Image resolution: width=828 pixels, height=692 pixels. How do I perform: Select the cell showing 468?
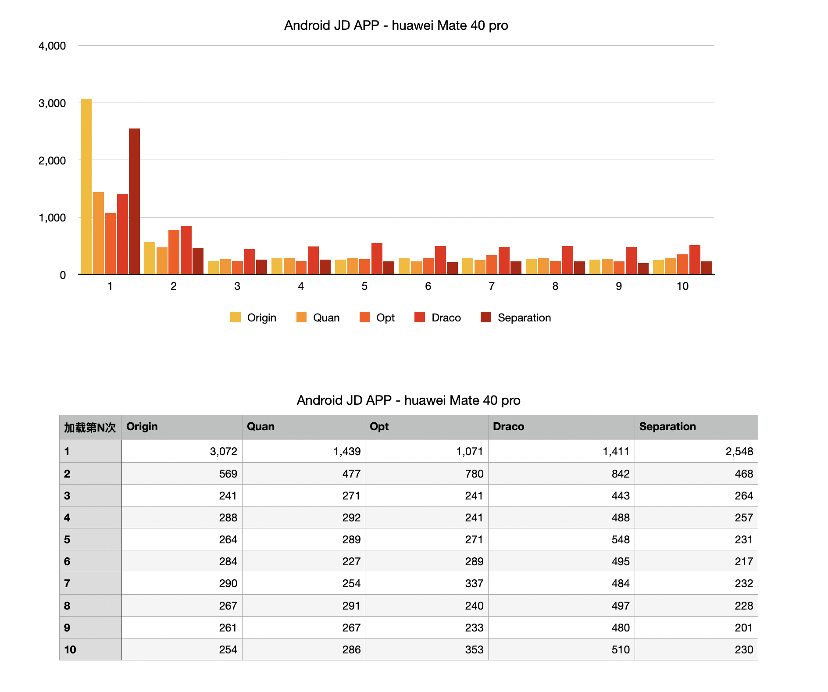click(696, 474)
